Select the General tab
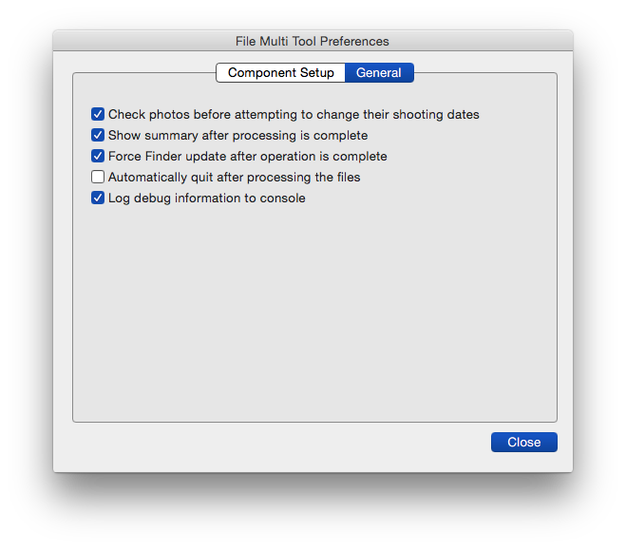This screenshot has height=549, width=626. tap(378, 72)
